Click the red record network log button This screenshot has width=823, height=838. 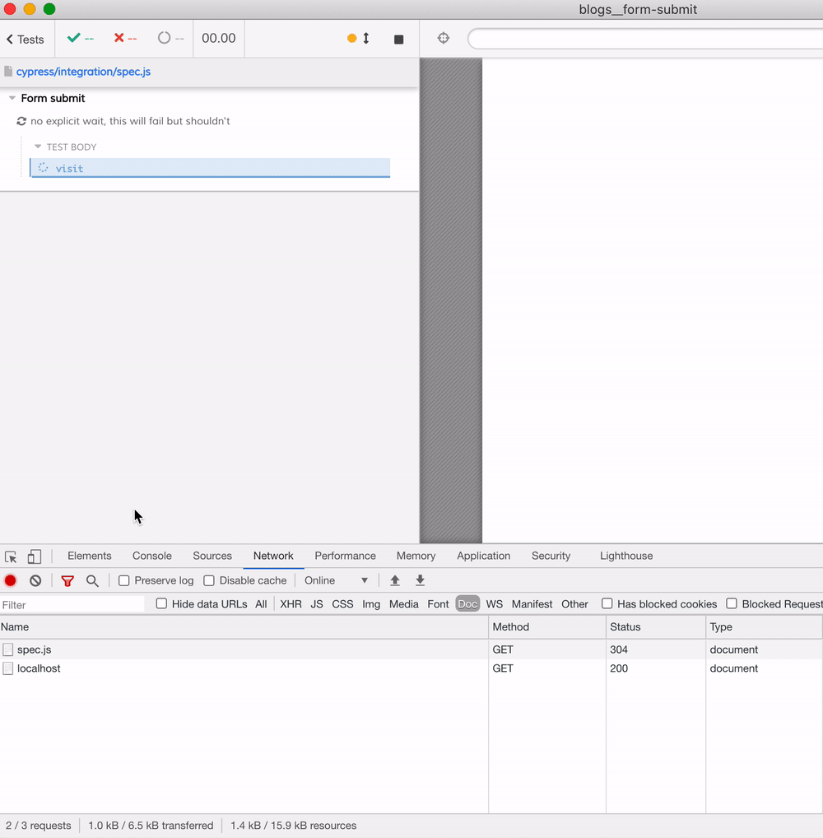point(11,580)
